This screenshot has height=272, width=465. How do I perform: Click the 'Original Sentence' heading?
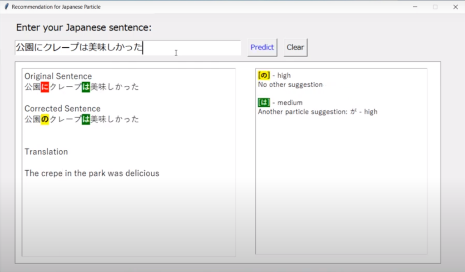[x=58, y=76]
